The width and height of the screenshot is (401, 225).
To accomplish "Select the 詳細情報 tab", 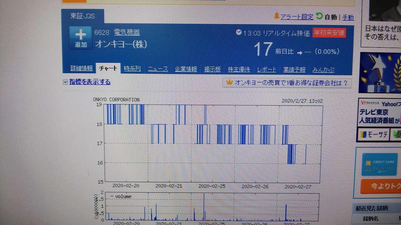I will point(81,68).
